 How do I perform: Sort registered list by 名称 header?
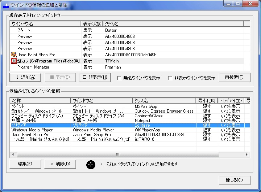[x=40, y=101]
